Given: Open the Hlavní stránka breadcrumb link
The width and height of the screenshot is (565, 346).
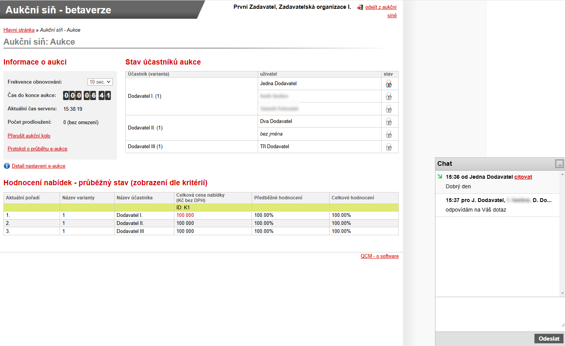Looking at the screenshot, I should point(19,30).
